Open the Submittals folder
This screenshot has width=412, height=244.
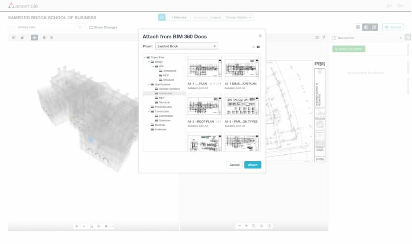(163, 120)
